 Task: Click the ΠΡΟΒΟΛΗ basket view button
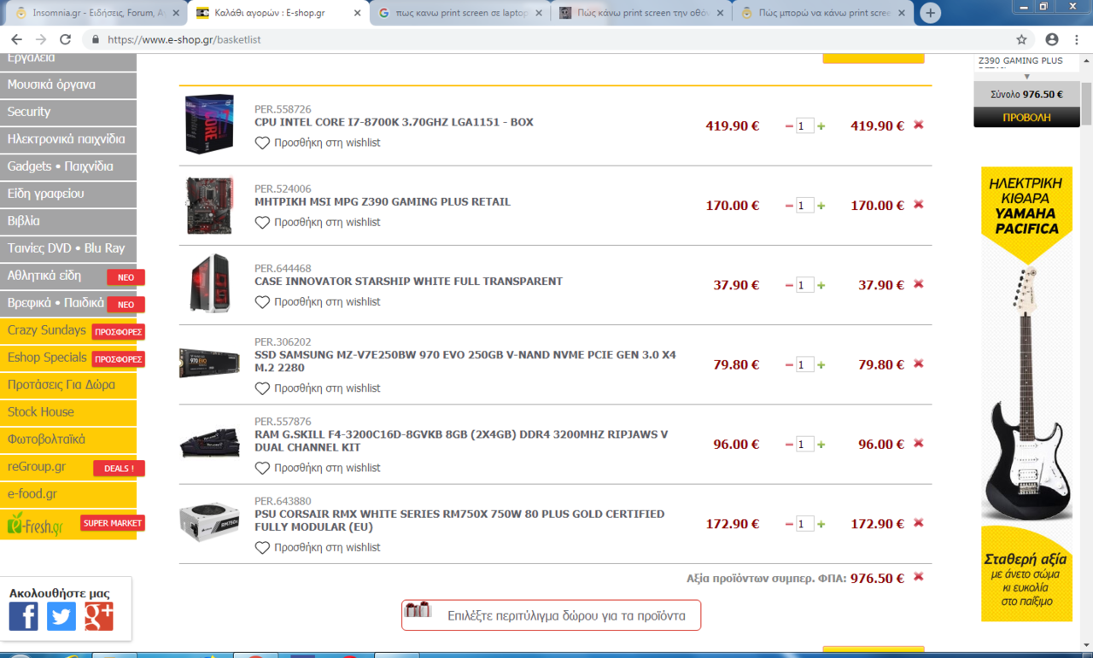(1026, 117)
